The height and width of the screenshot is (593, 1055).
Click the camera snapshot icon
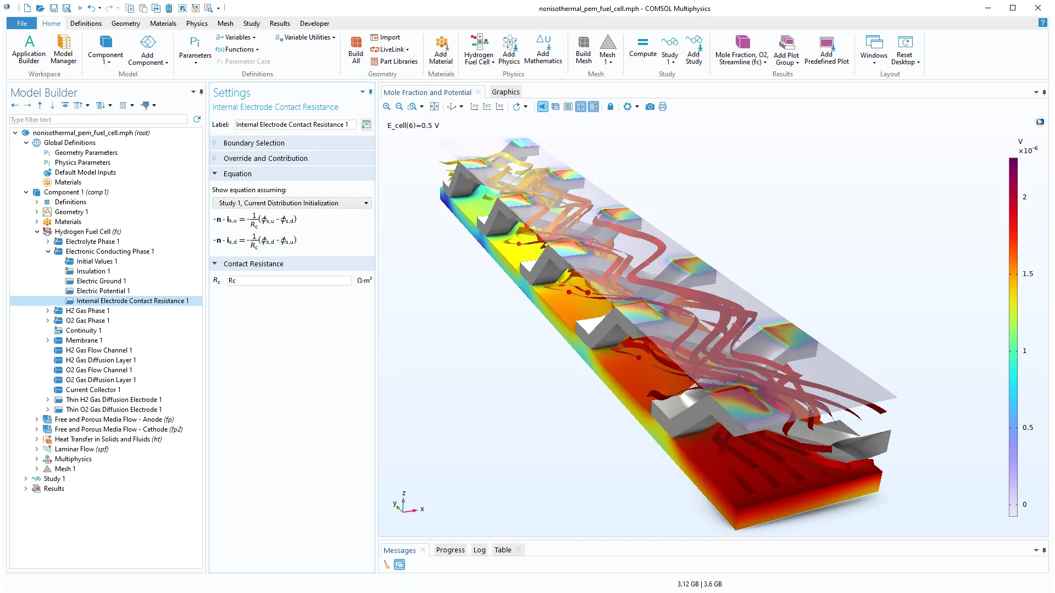click(x=649, y=107)
